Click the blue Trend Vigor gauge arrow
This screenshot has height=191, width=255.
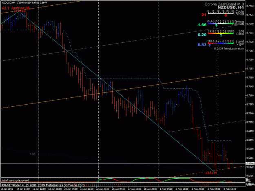click(x=209, y=45)
